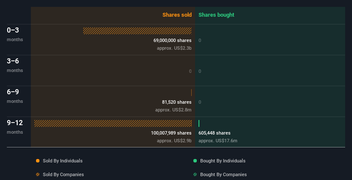Click the 81,520 shares value

point(177,102)
